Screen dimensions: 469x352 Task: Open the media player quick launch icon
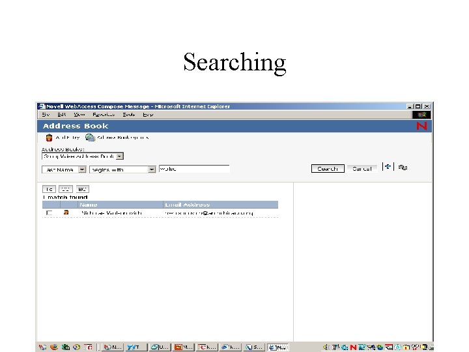click(77, 347)
